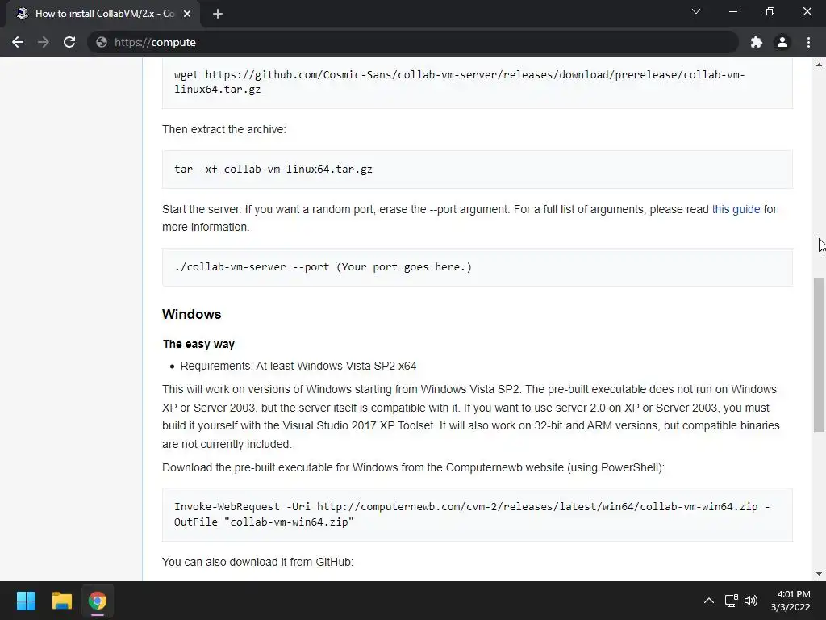Expand the tab search dropdown
The width and height of the screenshot is (826, 620).
tap(696, 11)
